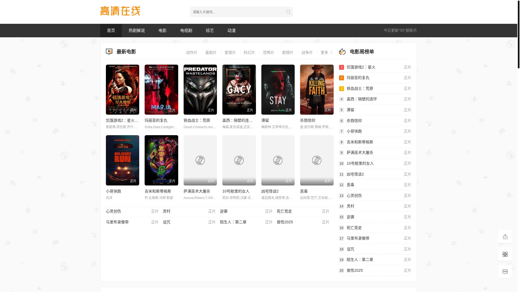Filter by 爱情片 category
The height and width of the screenshot is (292, 520).
click(230, 52)
